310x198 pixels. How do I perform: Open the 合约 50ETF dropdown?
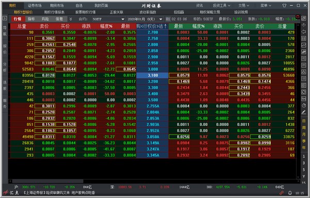(x=109, y=19)
